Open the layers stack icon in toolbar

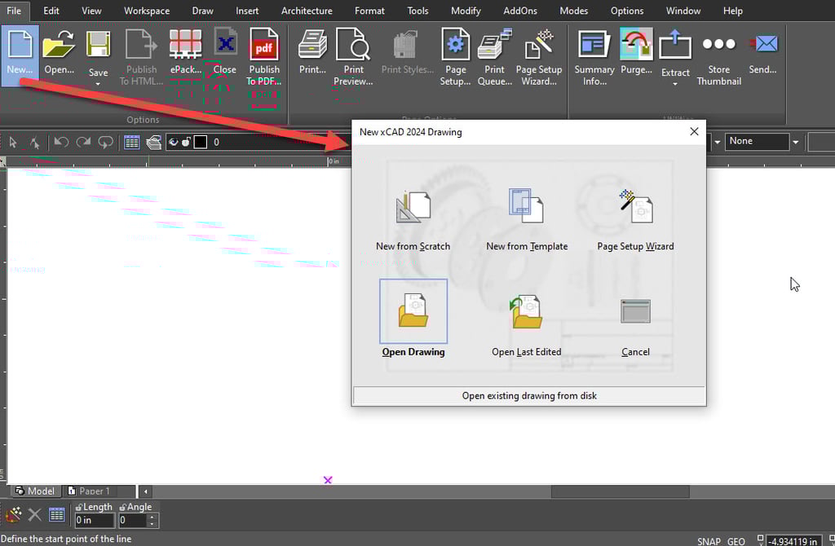pyautogui.click(x=154, y=142)
